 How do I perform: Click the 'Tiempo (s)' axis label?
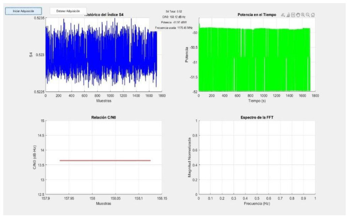tap(257, 101)
